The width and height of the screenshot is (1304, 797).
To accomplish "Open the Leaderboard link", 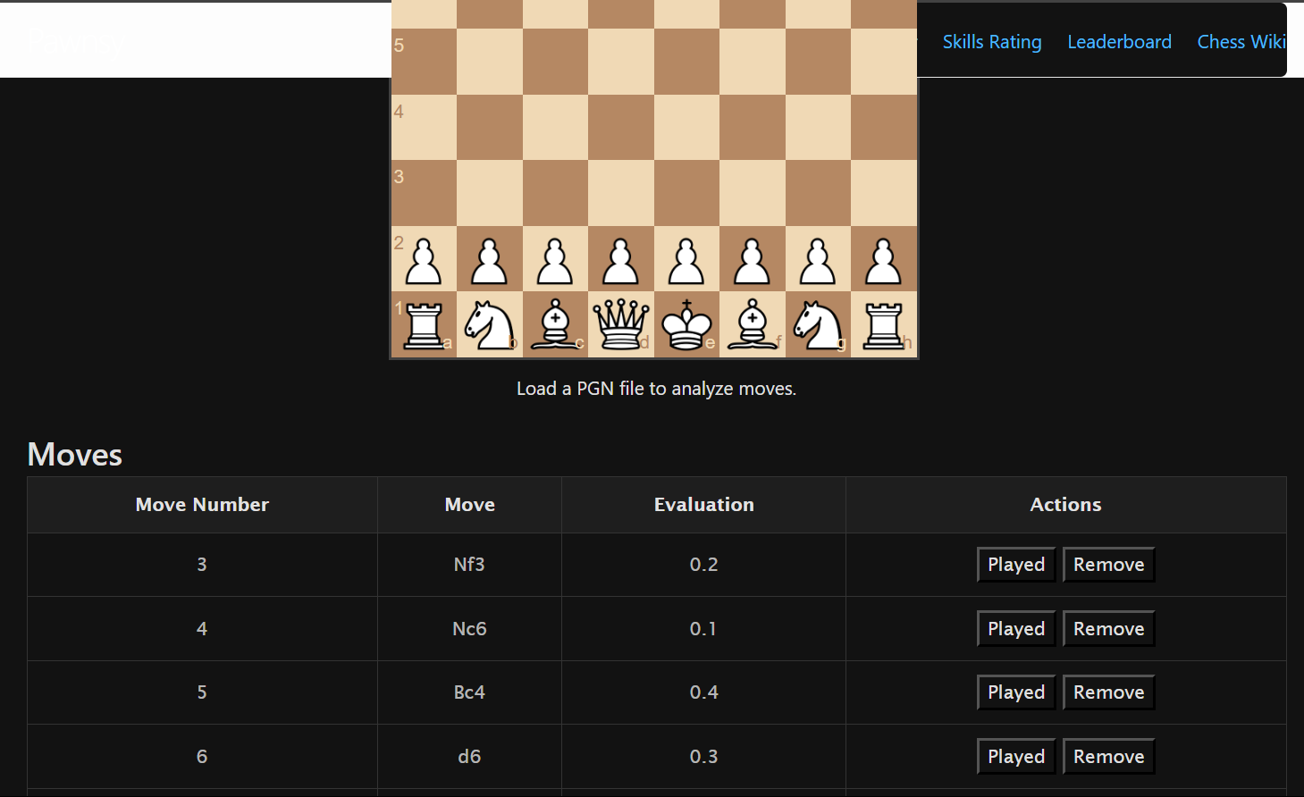I will pos(1119,42).
